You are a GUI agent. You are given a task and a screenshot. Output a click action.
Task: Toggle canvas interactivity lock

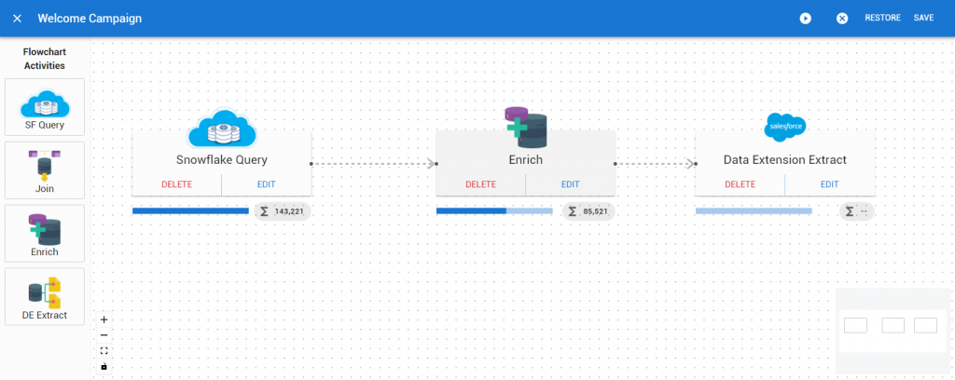coord(104,366)
